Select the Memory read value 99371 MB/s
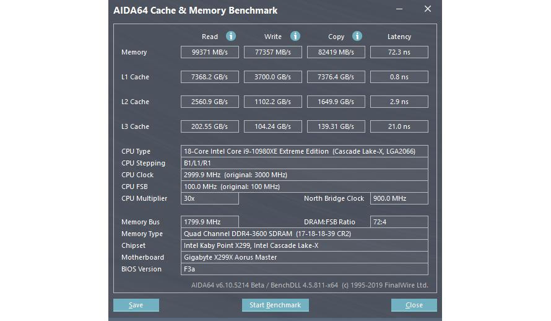The height and width of the screenshot is (321, 551). [x=210, y=52]
